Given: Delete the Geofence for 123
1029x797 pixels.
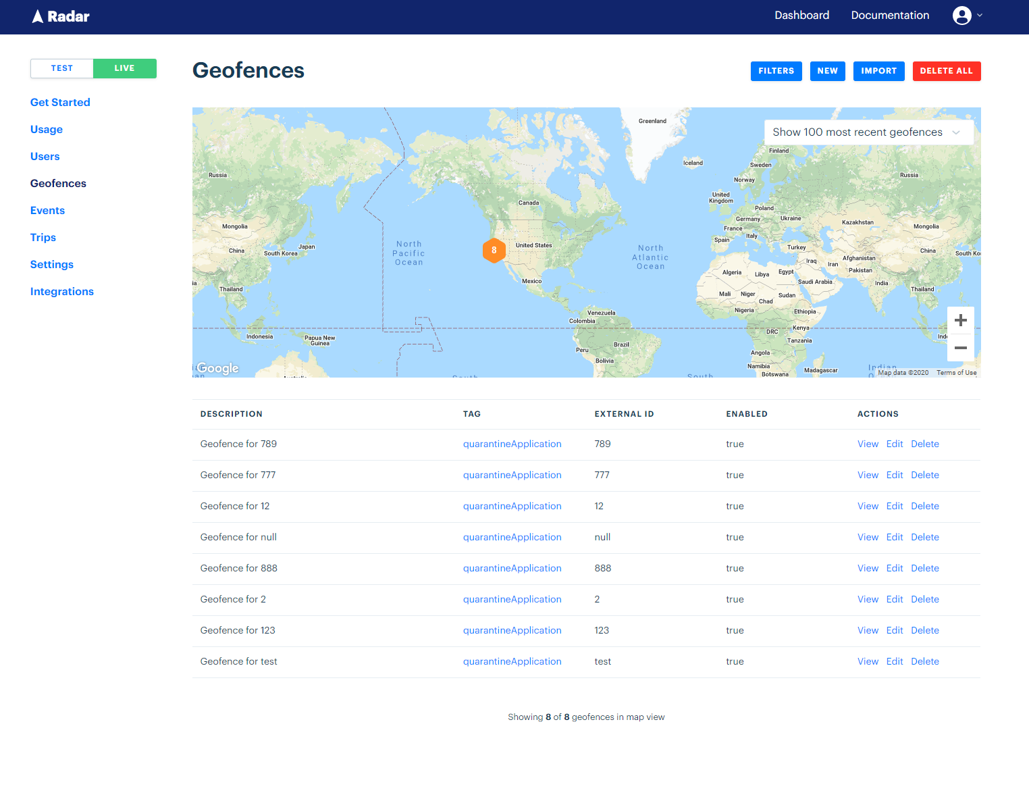Looking at the screenshot, I should [x=925, y=630].
